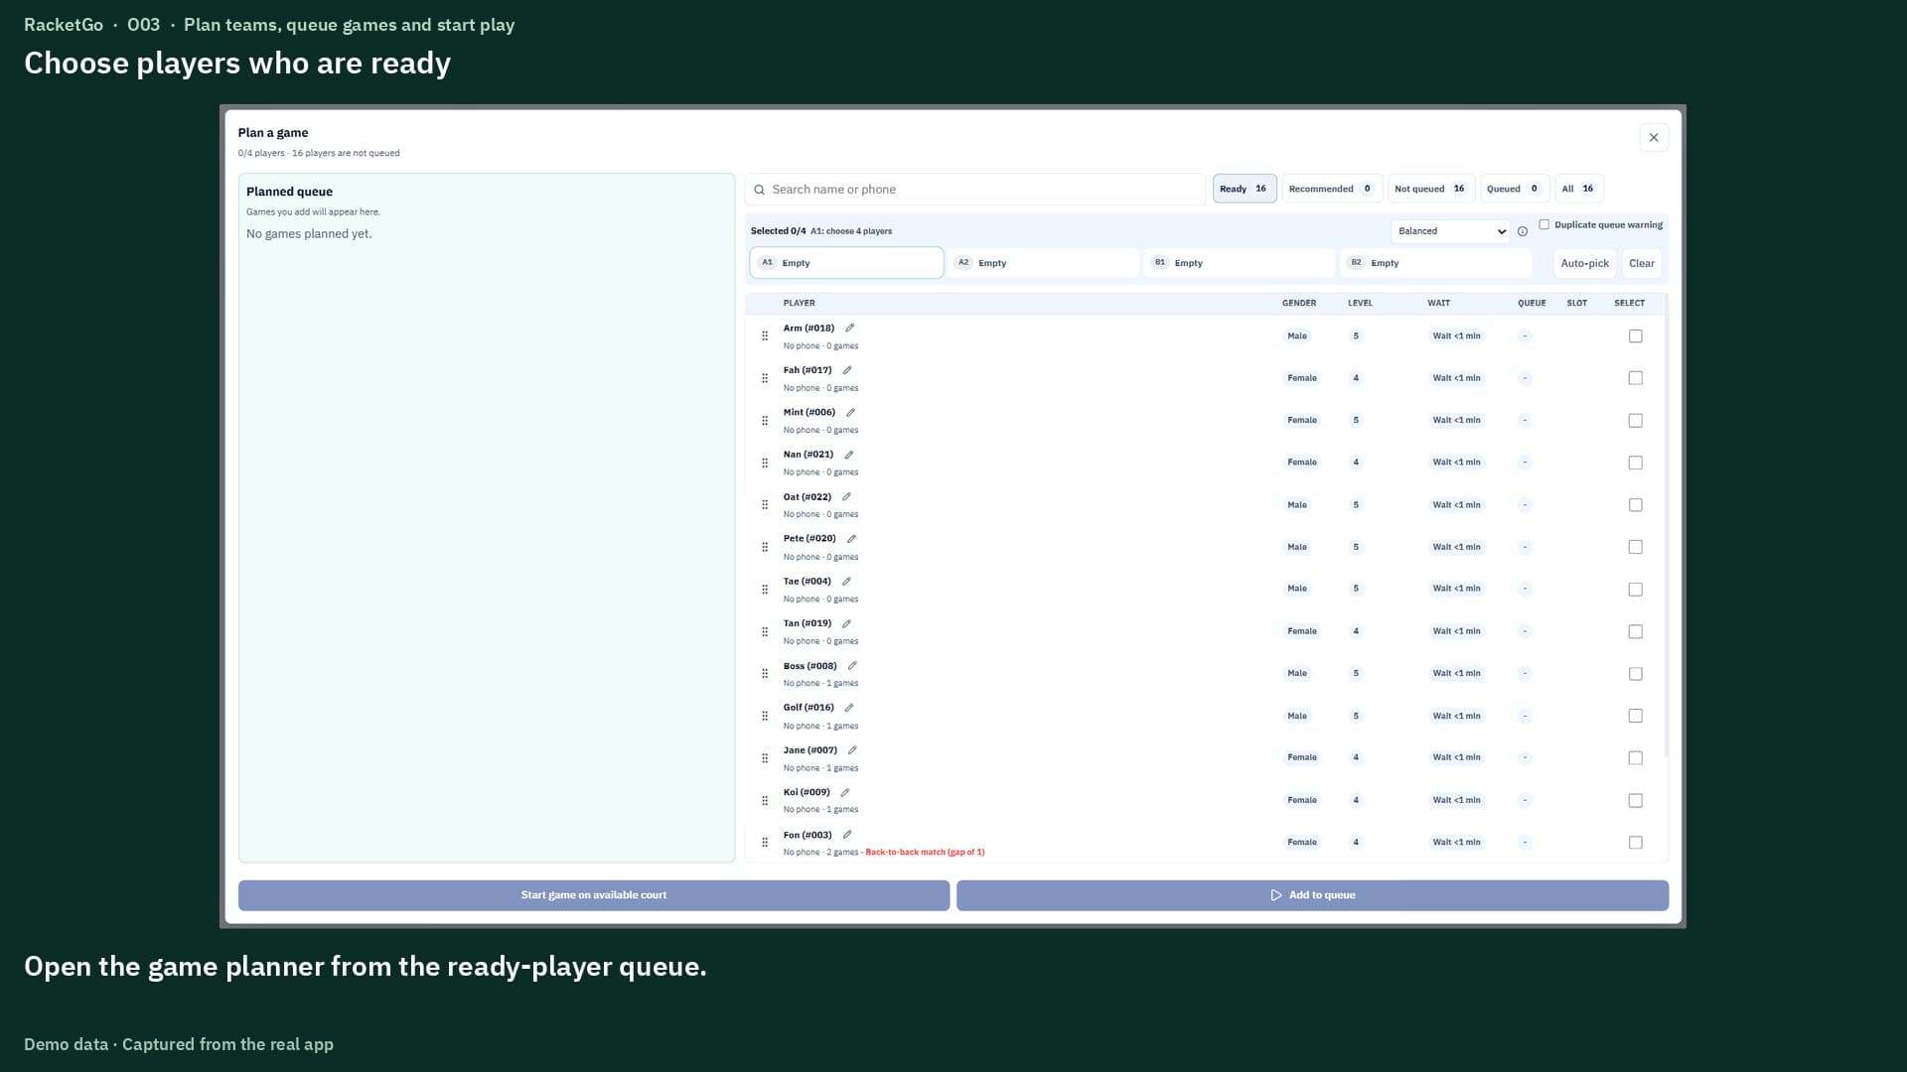Click the LEVEL column header

(x=1360, y=304)
